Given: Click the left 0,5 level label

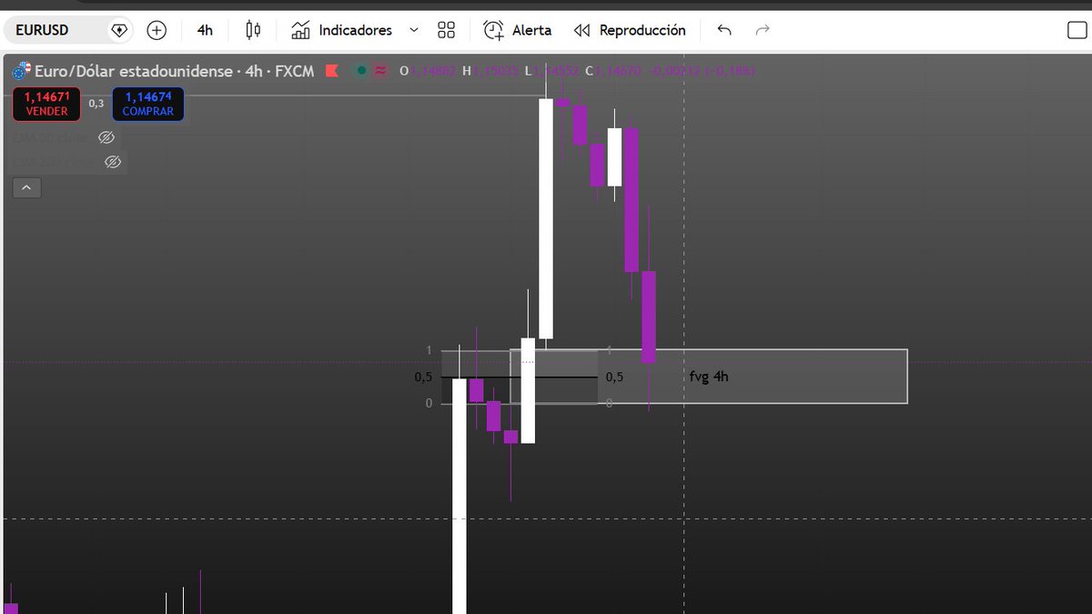Looking at the screenshot, I should point(424,377).
